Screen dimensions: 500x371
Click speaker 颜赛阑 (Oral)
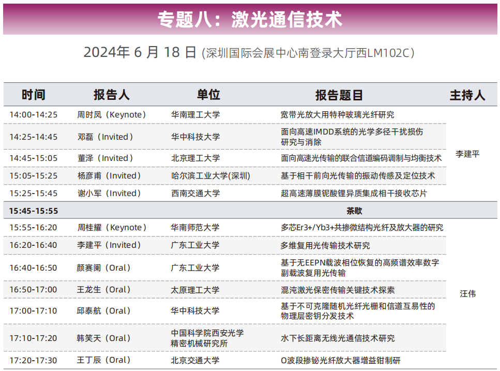(x=104, y=268)
